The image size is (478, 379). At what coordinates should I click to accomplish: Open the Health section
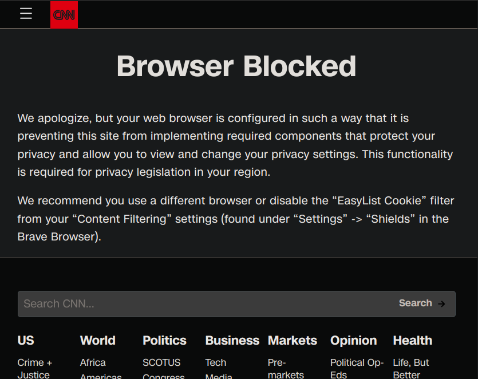coord(412,341)
